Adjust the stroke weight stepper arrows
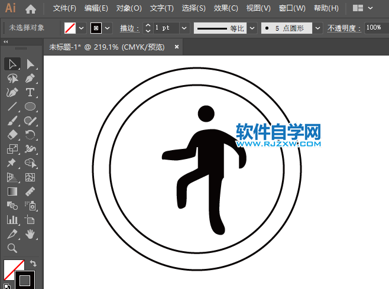The height and width of the screenshot is (289, 389). click(x=148, y=28)
